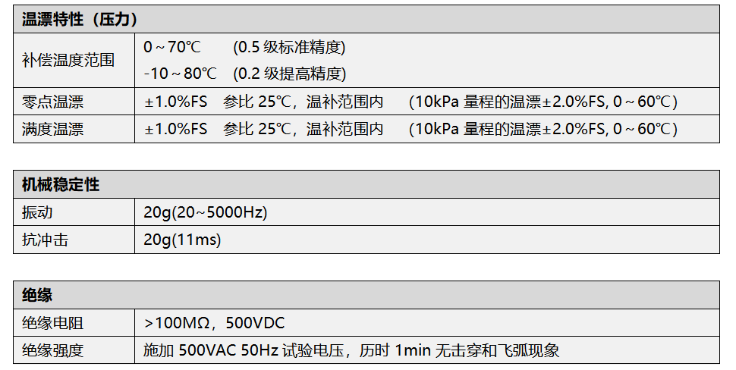
Task: Click the >100MΩ, 500VDC value
Action: pos(215,323)
